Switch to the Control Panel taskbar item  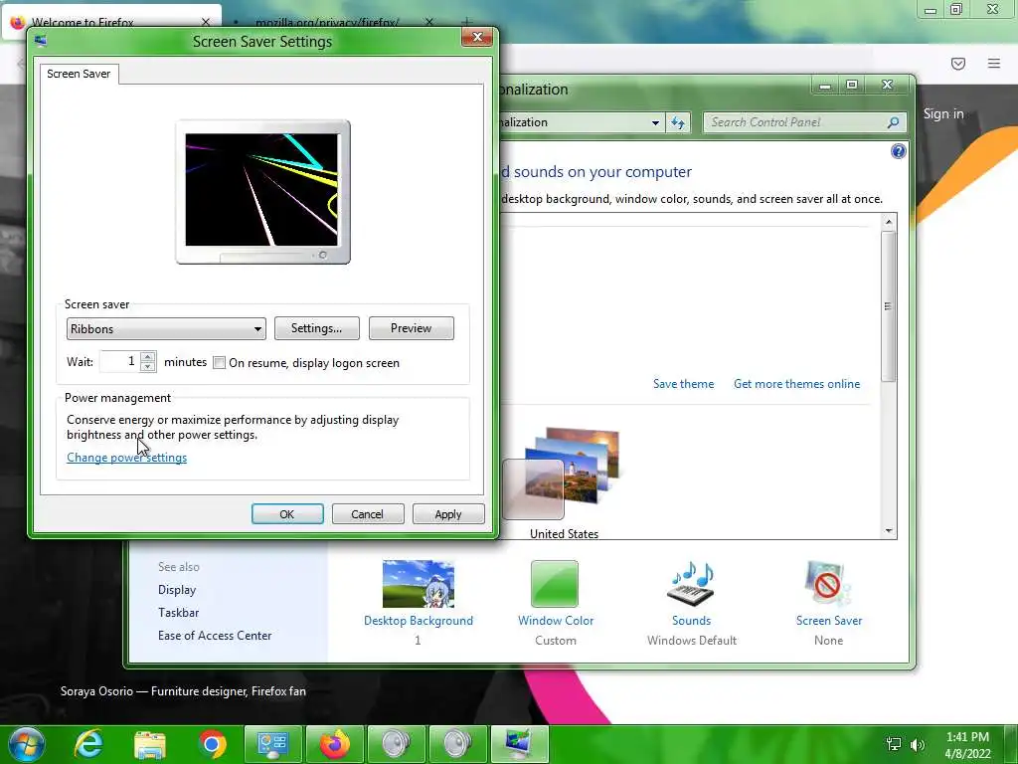coord(272,744)
